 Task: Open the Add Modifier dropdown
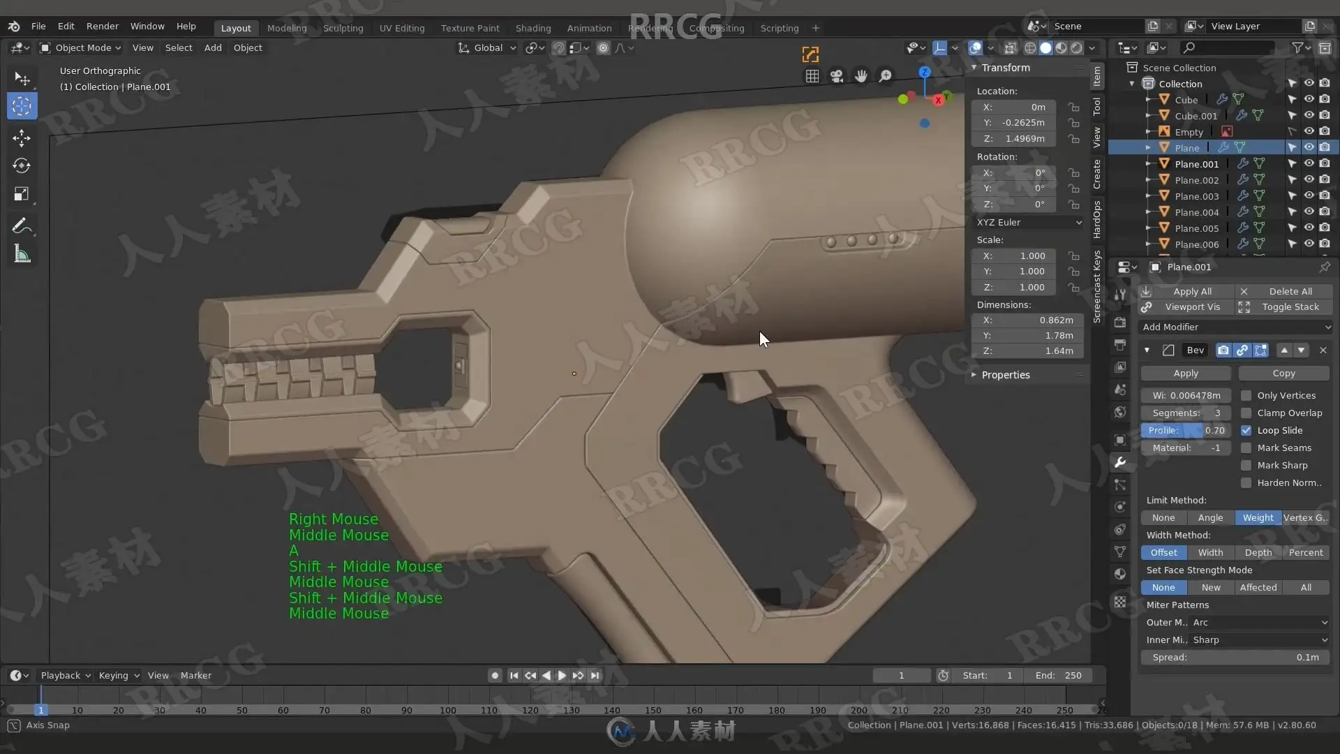pos(1235,327)
